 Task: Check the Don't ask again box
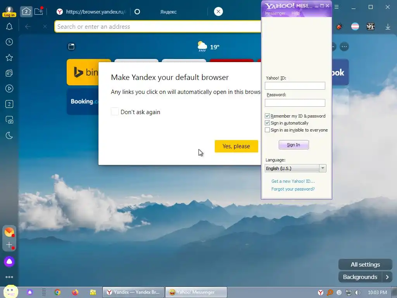(x=115, y=111)
